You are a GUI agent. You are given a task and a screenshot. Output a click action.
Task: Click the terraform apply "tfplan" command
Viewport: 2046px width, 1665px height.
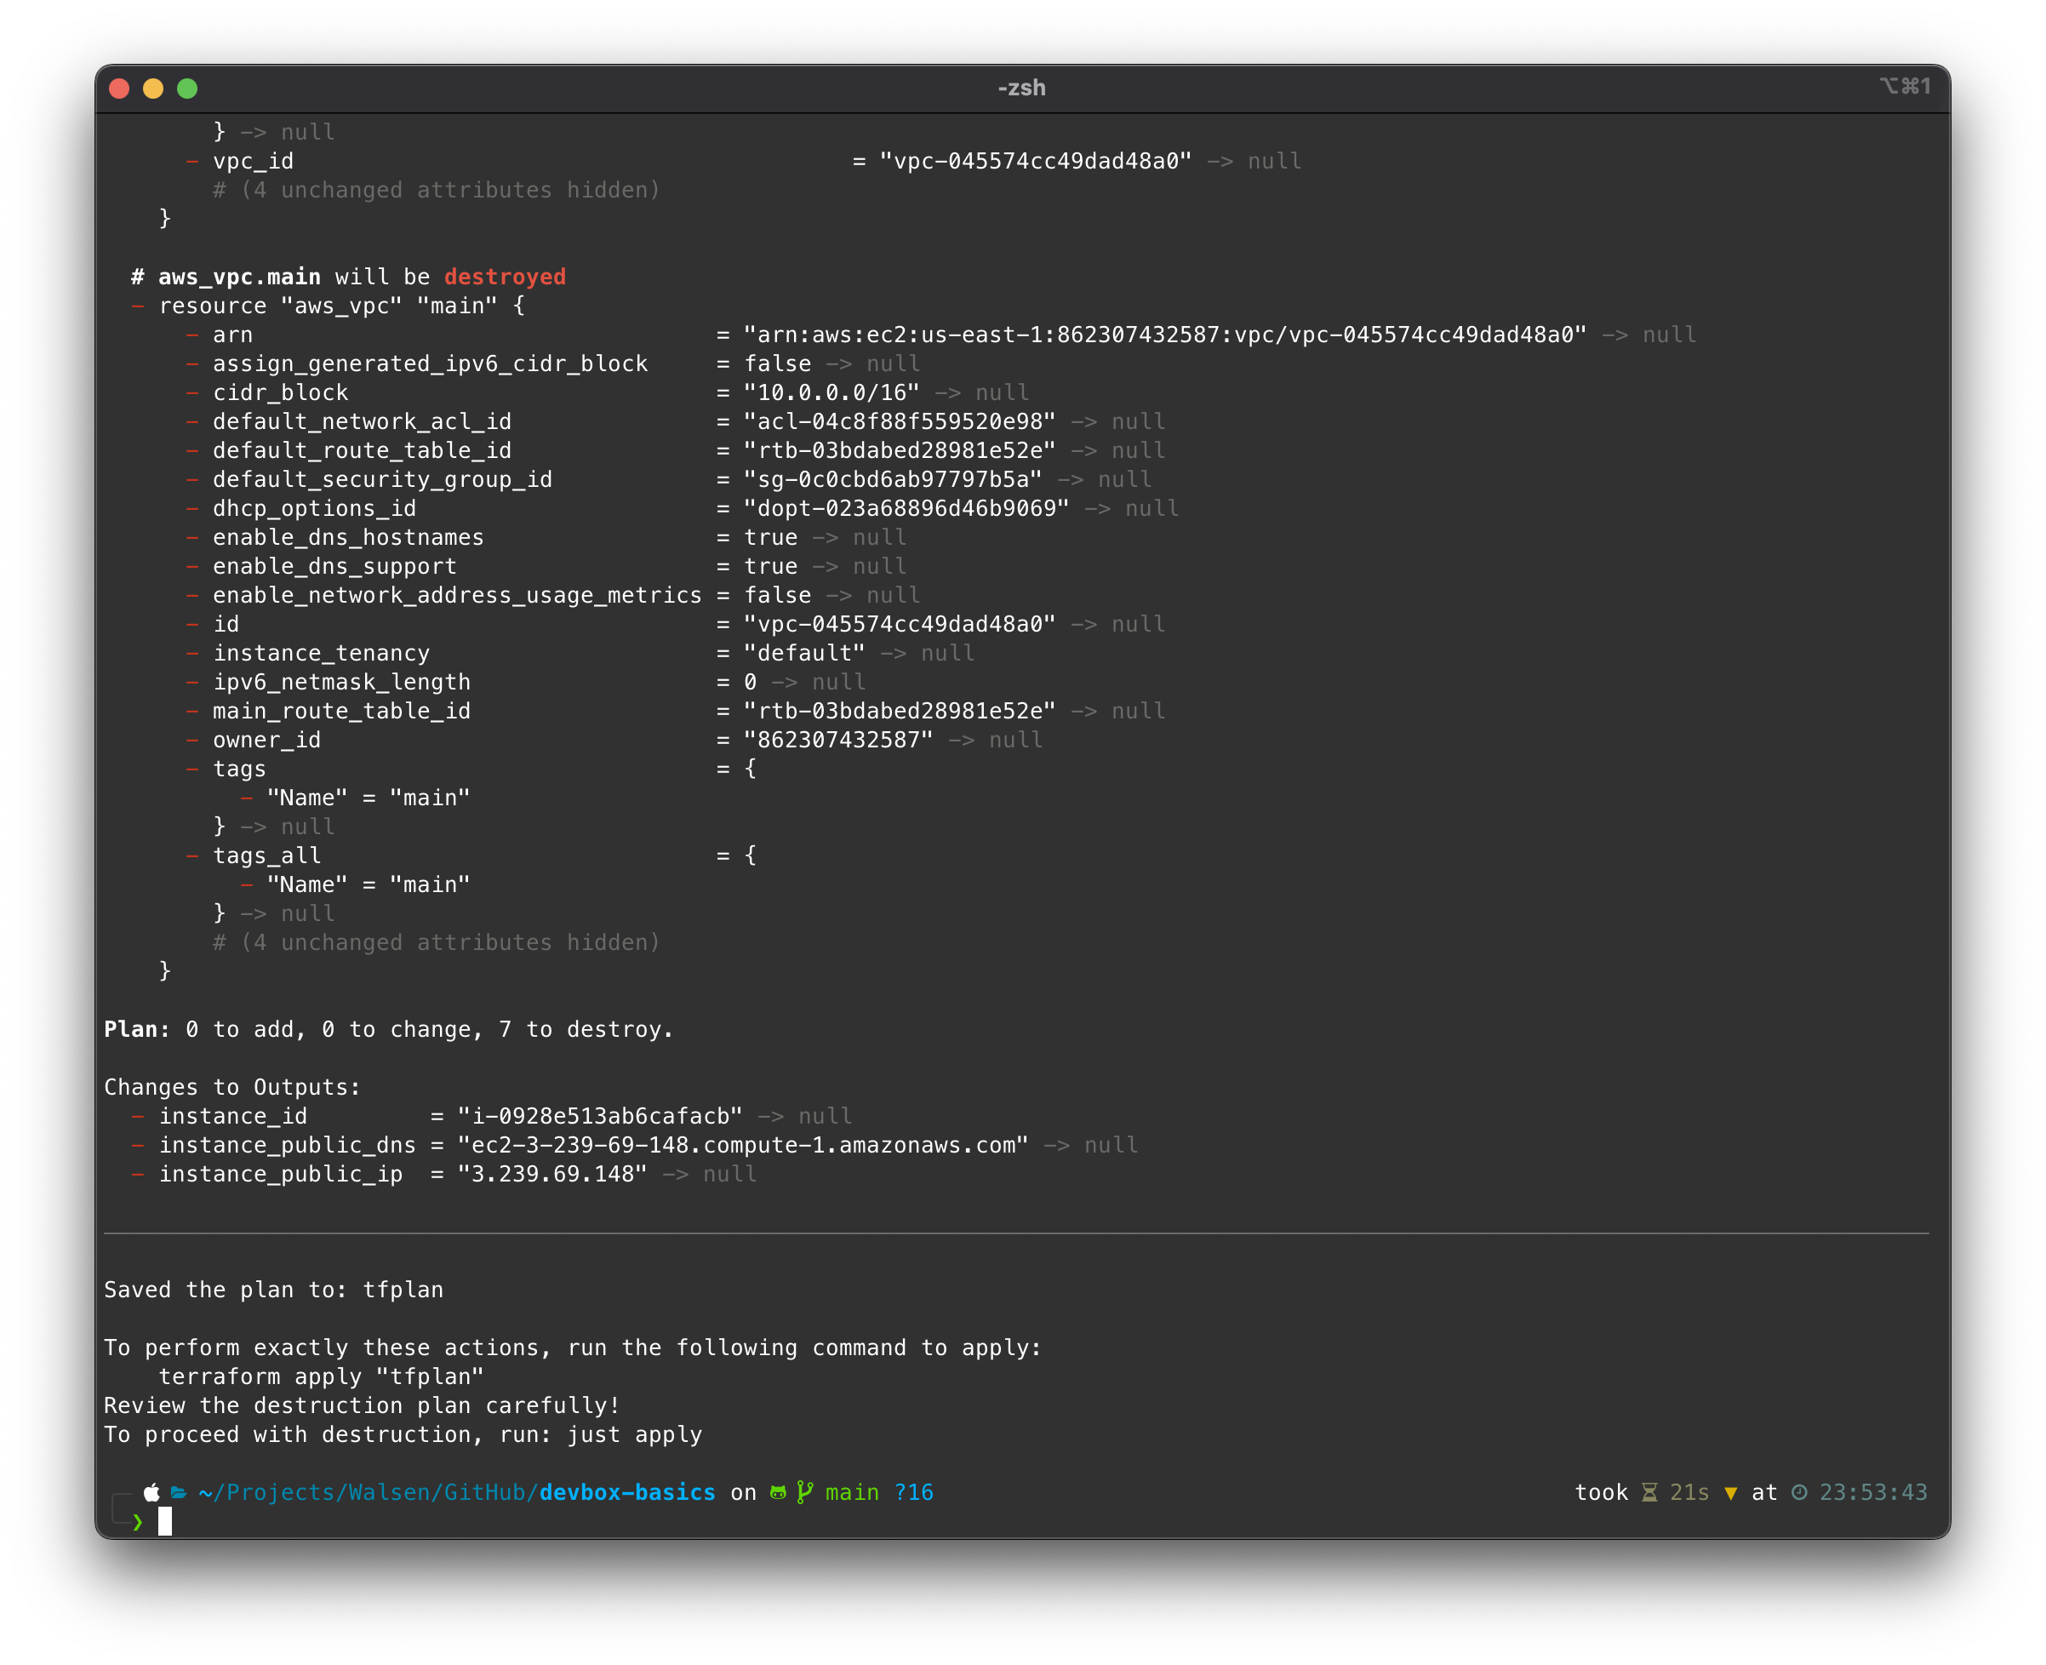pos(321,1377)
